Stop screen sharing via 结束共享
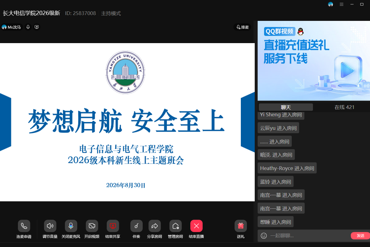370x247 pixels. [113, 226]
